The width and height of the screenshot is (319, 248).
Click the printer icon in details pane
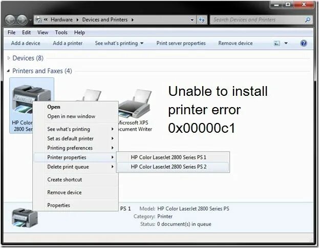(24, 218)
